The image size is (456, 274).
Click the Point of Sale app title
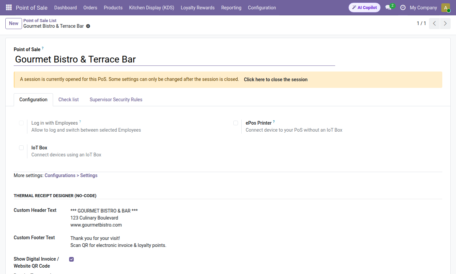coord(32,8)
